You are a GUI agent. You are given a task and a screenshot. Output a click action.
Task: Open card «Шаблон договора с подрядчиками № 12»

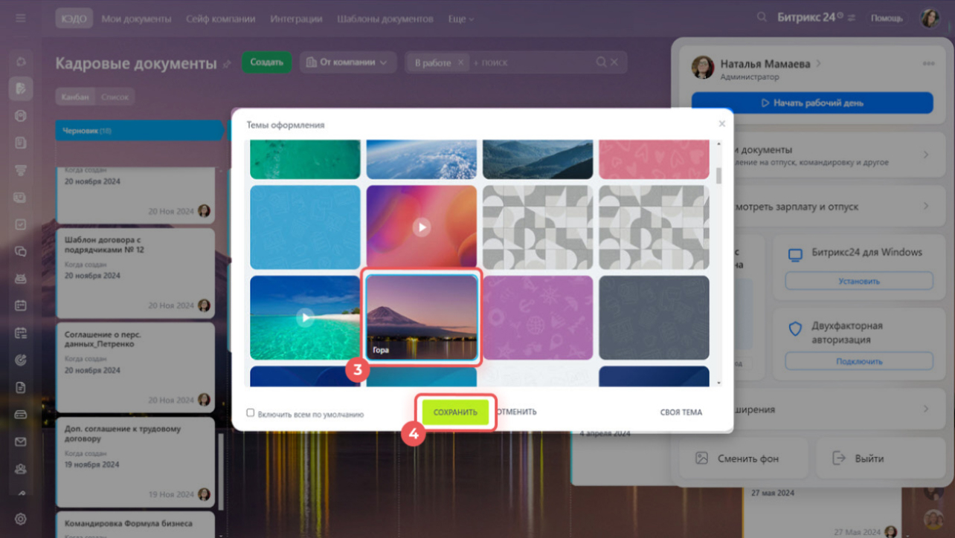point(135,272)
